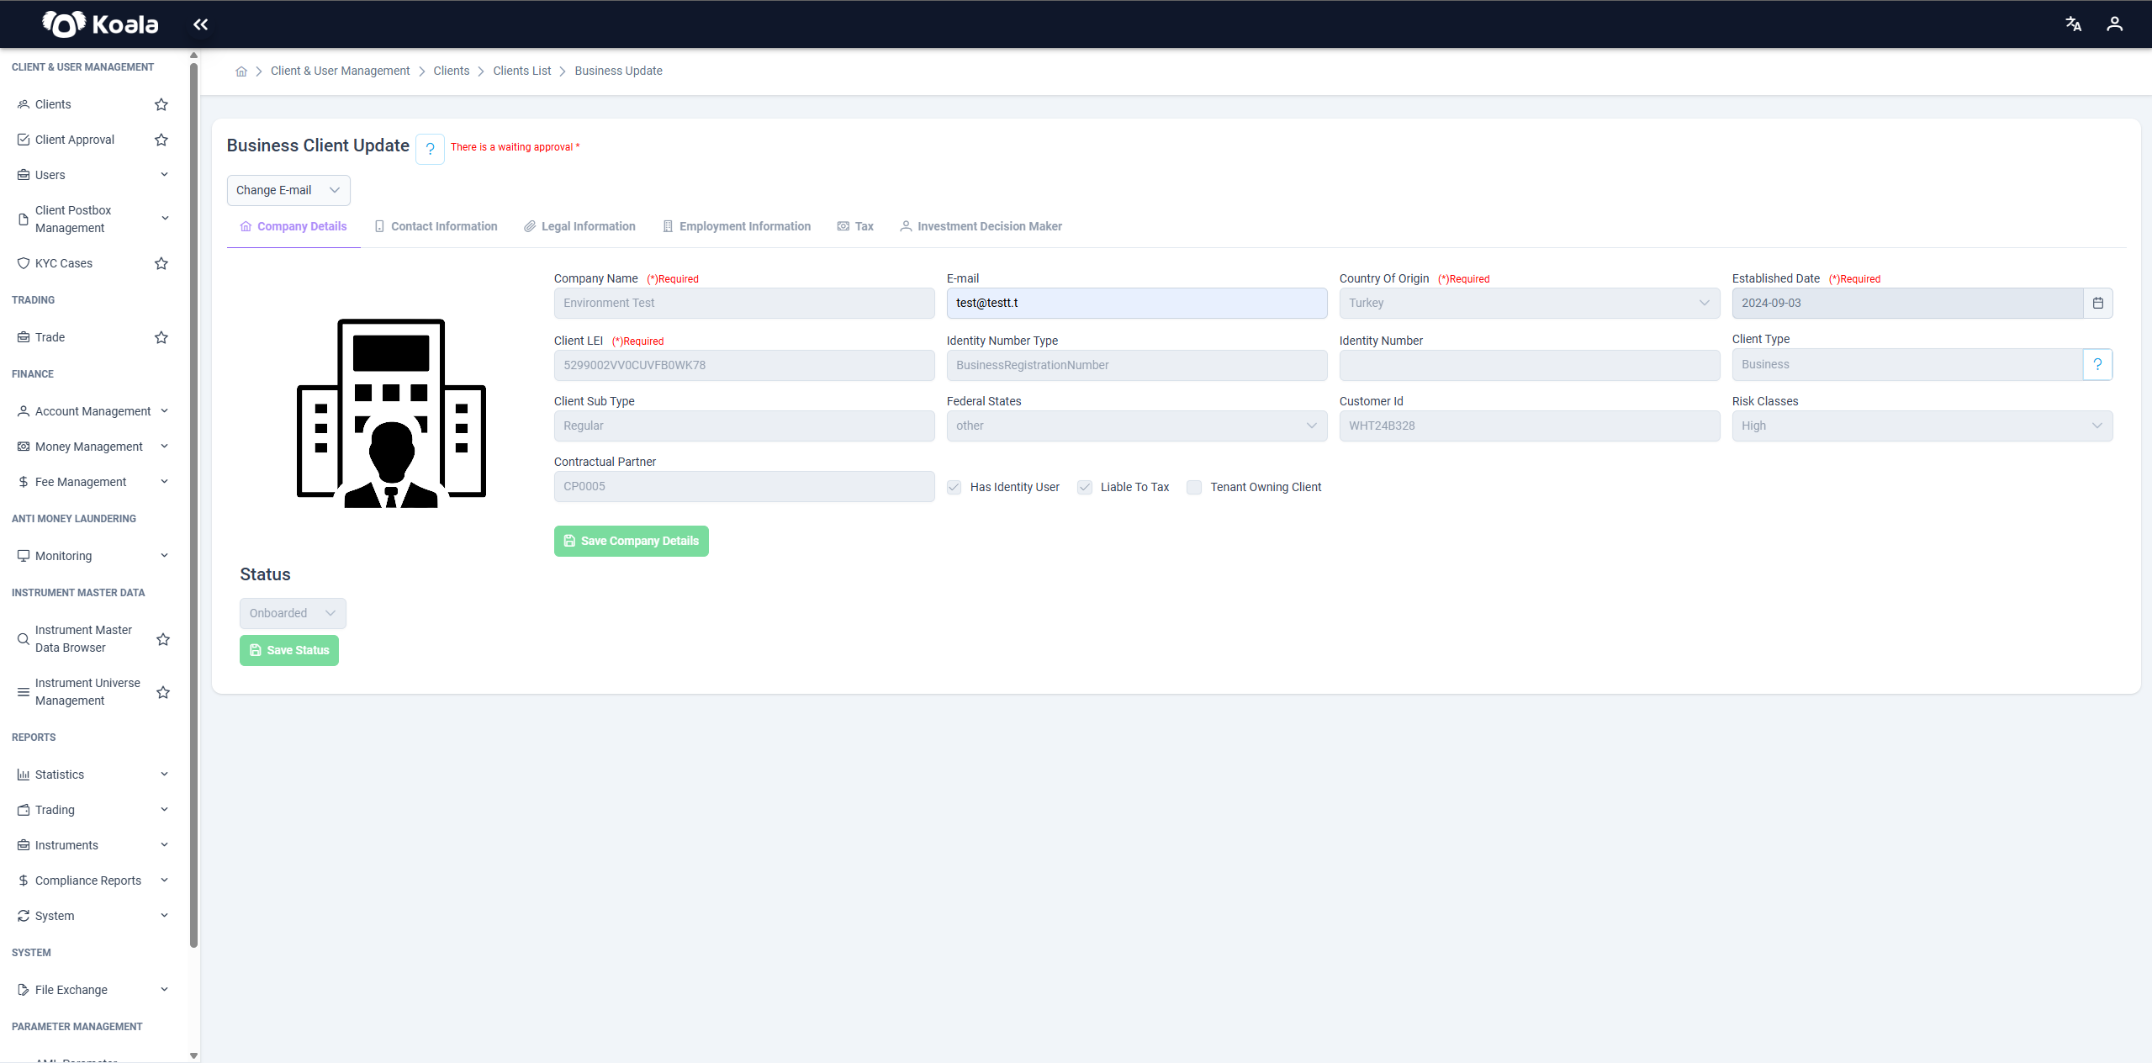Screen dimensions: 2152x1063
Task: Open the user profile icon
Action: pyautogui.click(x=2115, y=24)
